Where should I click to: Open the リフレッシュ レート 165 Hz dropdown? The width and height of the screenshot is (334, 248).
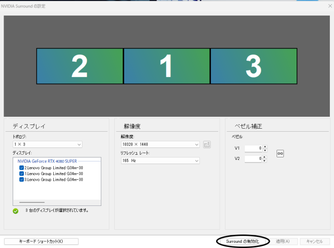(160, 161)
